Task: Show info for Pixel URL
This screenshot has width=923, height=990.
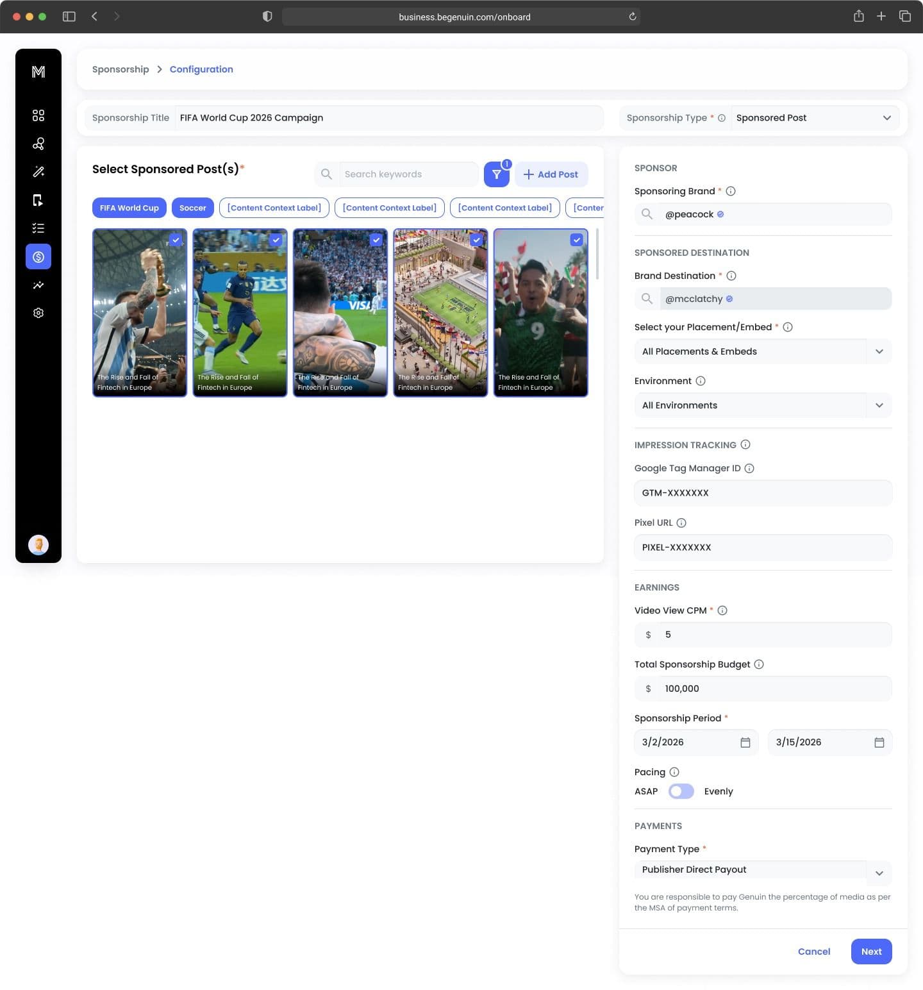Action: 681,523
